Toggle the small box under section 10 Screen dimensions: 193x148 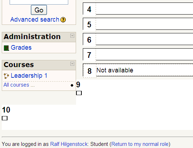click(x=5, y=118)
